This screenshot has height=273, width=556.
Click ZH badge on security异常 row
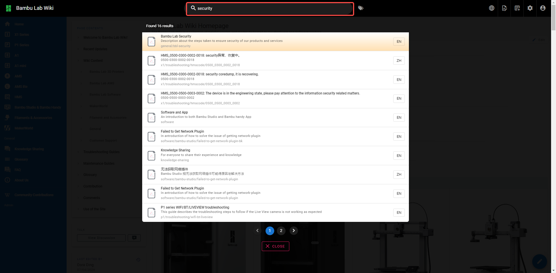click(x=399, y=61)
